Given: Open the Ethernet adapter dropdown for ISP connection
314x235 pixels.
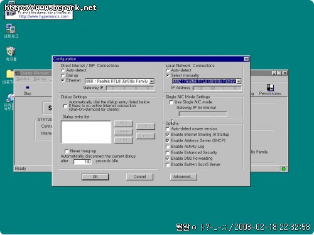Looking at the screenshot, I should (x=152, y=81).
